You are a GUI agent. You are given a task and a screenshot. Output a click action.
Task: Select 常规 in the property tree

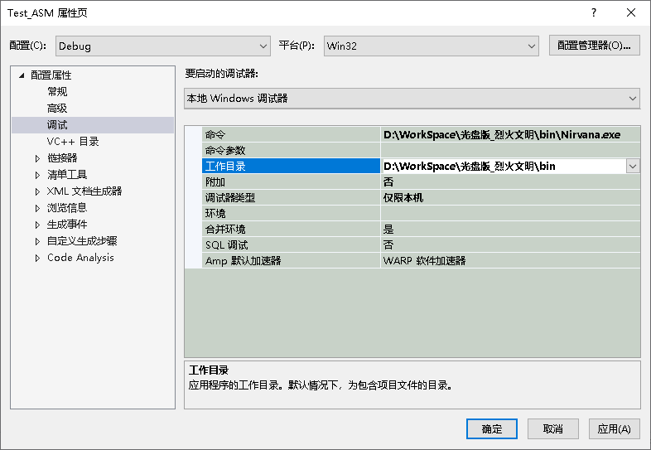click(x=57, y=91)
